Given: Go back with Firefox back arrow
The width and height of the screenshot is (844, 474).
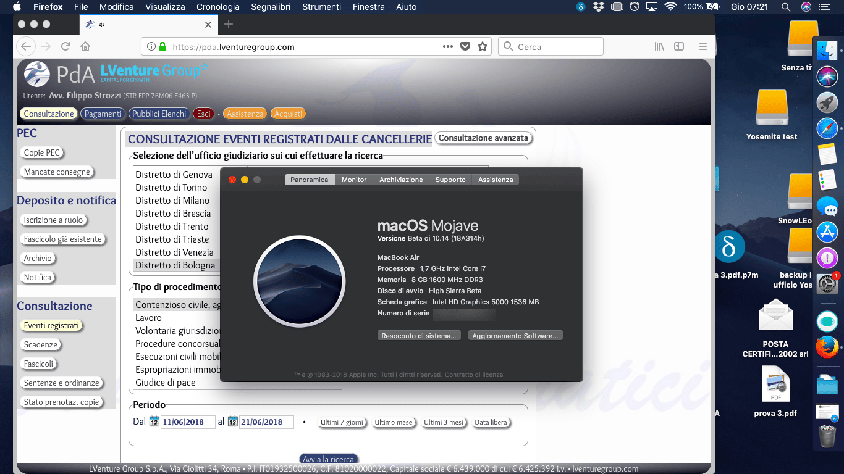Looking at the screenshot, I should (x=25, y=46).
